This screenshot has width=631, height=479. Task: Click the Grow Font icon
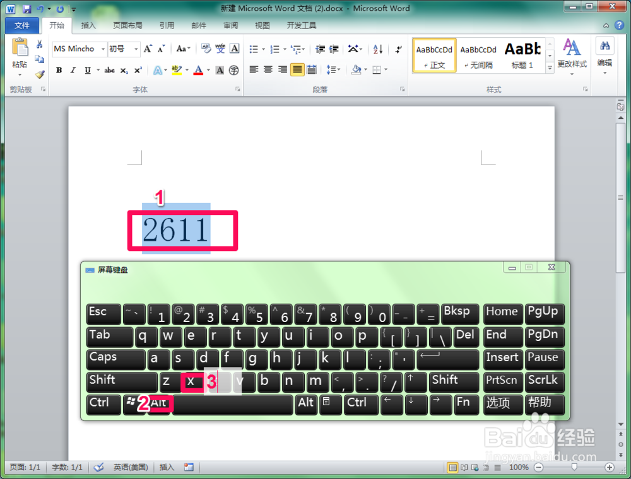pyautogui.click(x=148, y=49)
